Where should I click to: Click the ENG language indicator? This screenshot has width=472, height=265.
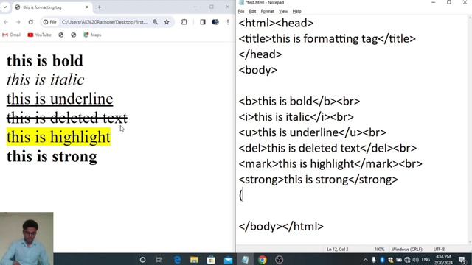(426, 260)
